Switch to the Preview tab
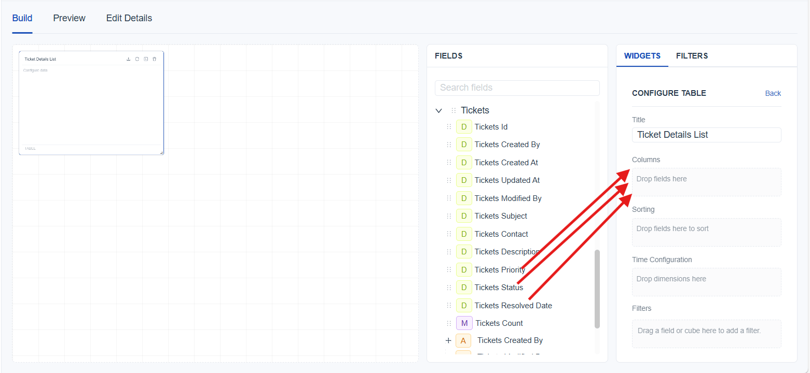 pos(69,18)
